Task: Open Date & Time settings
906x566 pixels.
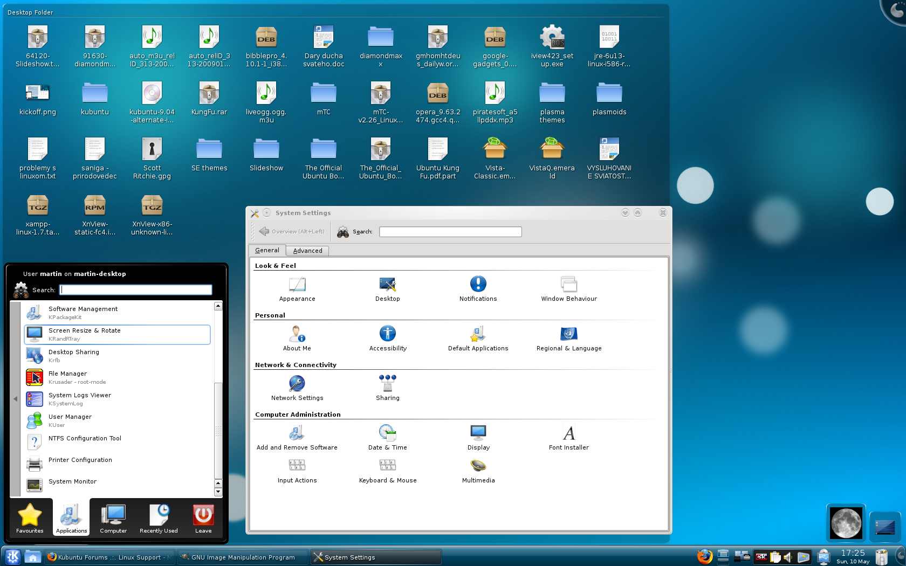Action: click(387, 433)
